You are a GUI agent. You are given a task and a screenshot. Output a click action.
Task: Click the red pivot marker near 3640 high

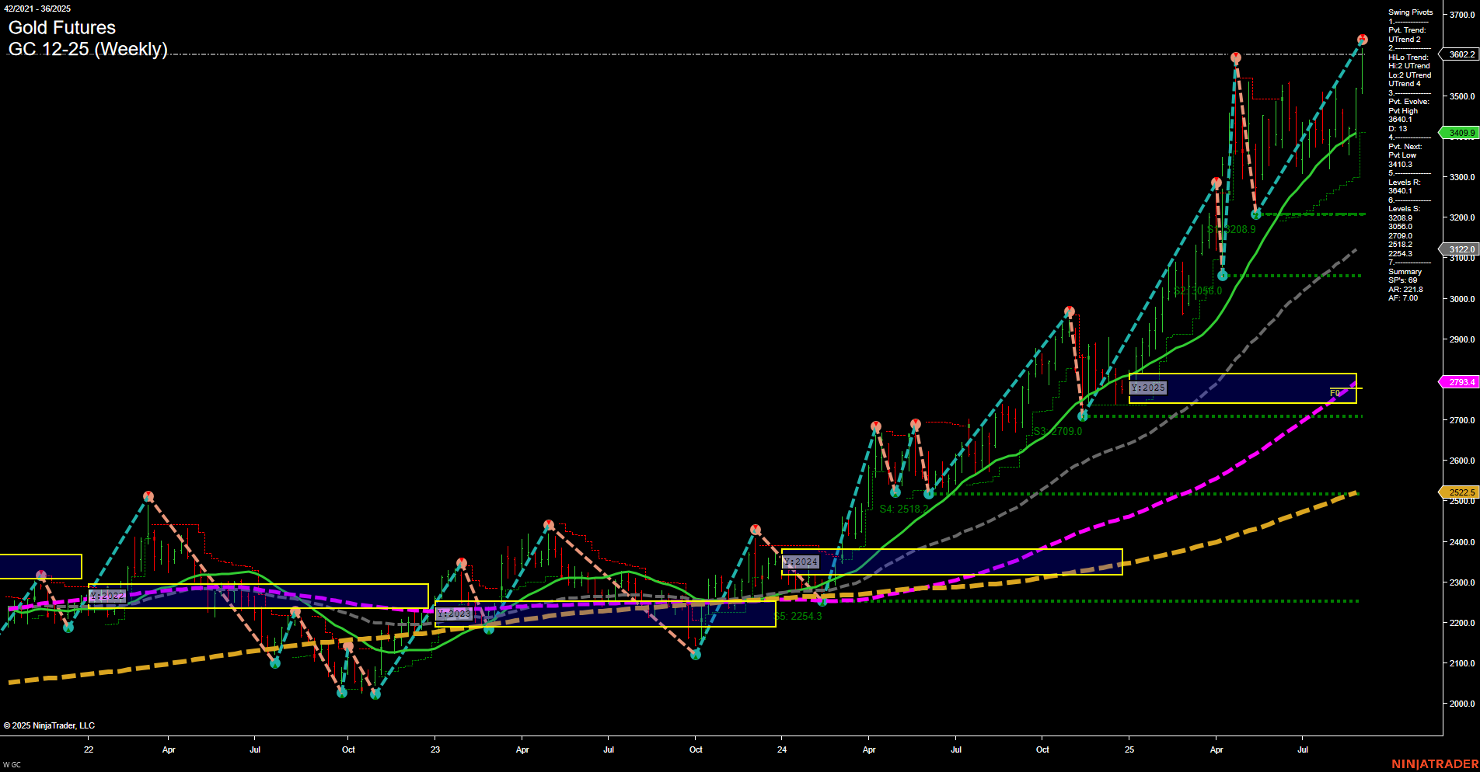point(1237,56)
